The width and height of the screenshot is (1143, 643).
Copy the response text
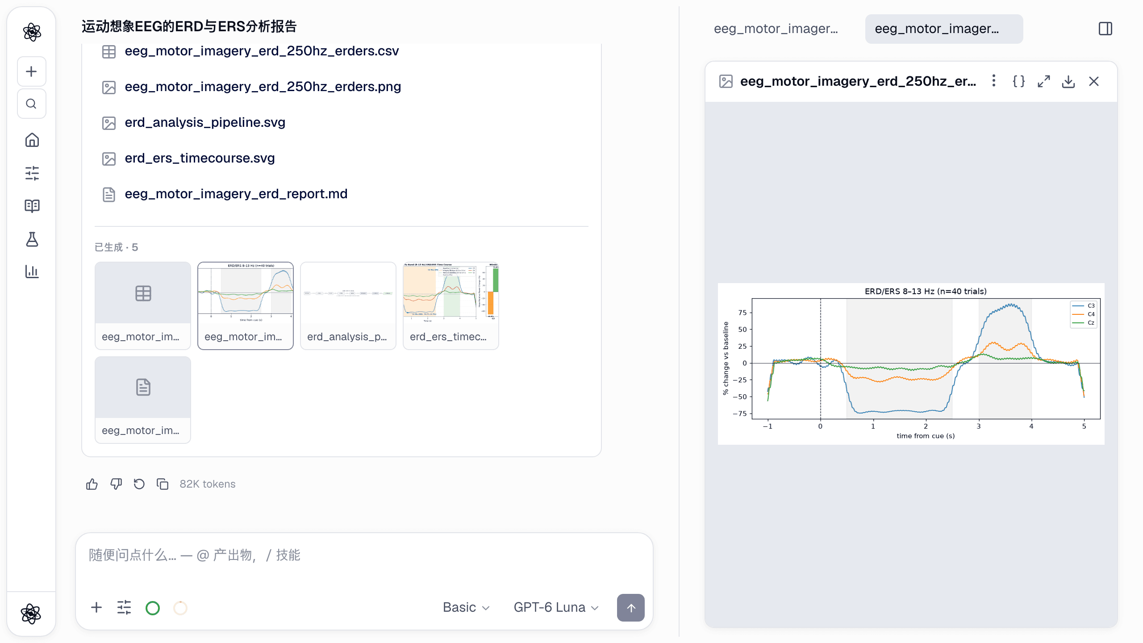[x=163, y=484]
